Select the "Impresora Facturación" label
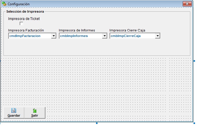 (26, 30)
